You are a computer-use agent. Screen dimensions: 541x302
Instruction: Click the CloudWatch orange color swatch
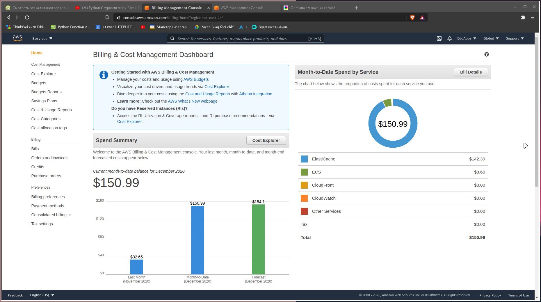pos(304,198)
